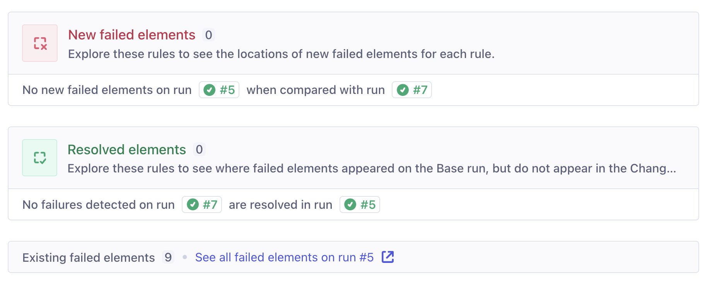The height and width of the screenshot is (283, 710).
Task: Click the red New failed elements icon
Action: point(39,43)
